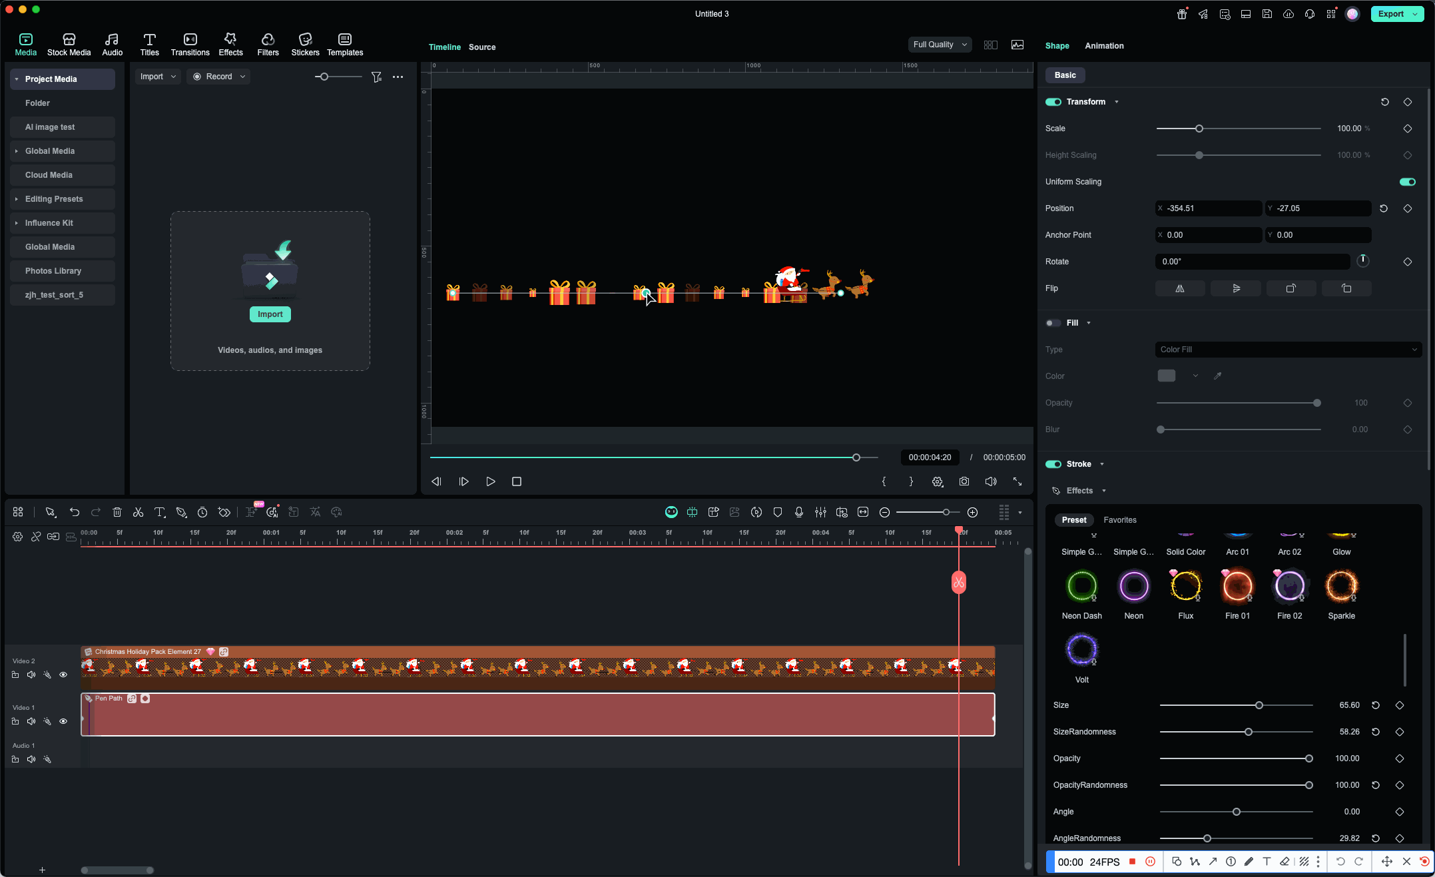Enable the Fill toggle in the Shape panel
Screen dimensions: 1435x877
[1053, 323]
